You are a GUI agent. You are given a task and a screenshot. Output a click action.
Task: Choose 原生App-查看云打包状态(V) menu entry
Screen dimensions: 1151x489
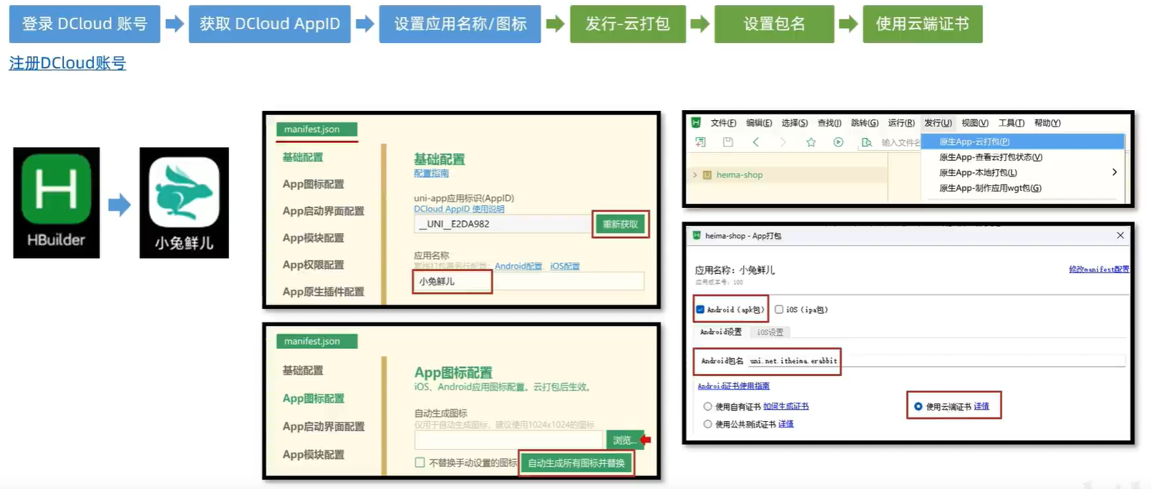point(1022,157)
